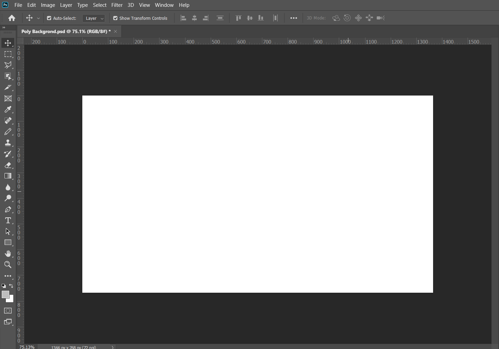Open the align and distribute more options
The image size is (499, 349).
point(293,18)
